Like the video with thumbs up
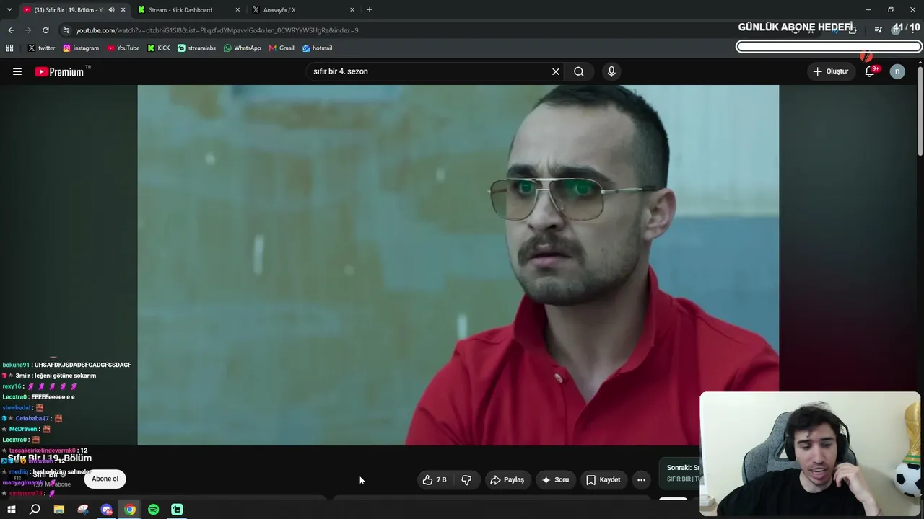 click(435, 479)
